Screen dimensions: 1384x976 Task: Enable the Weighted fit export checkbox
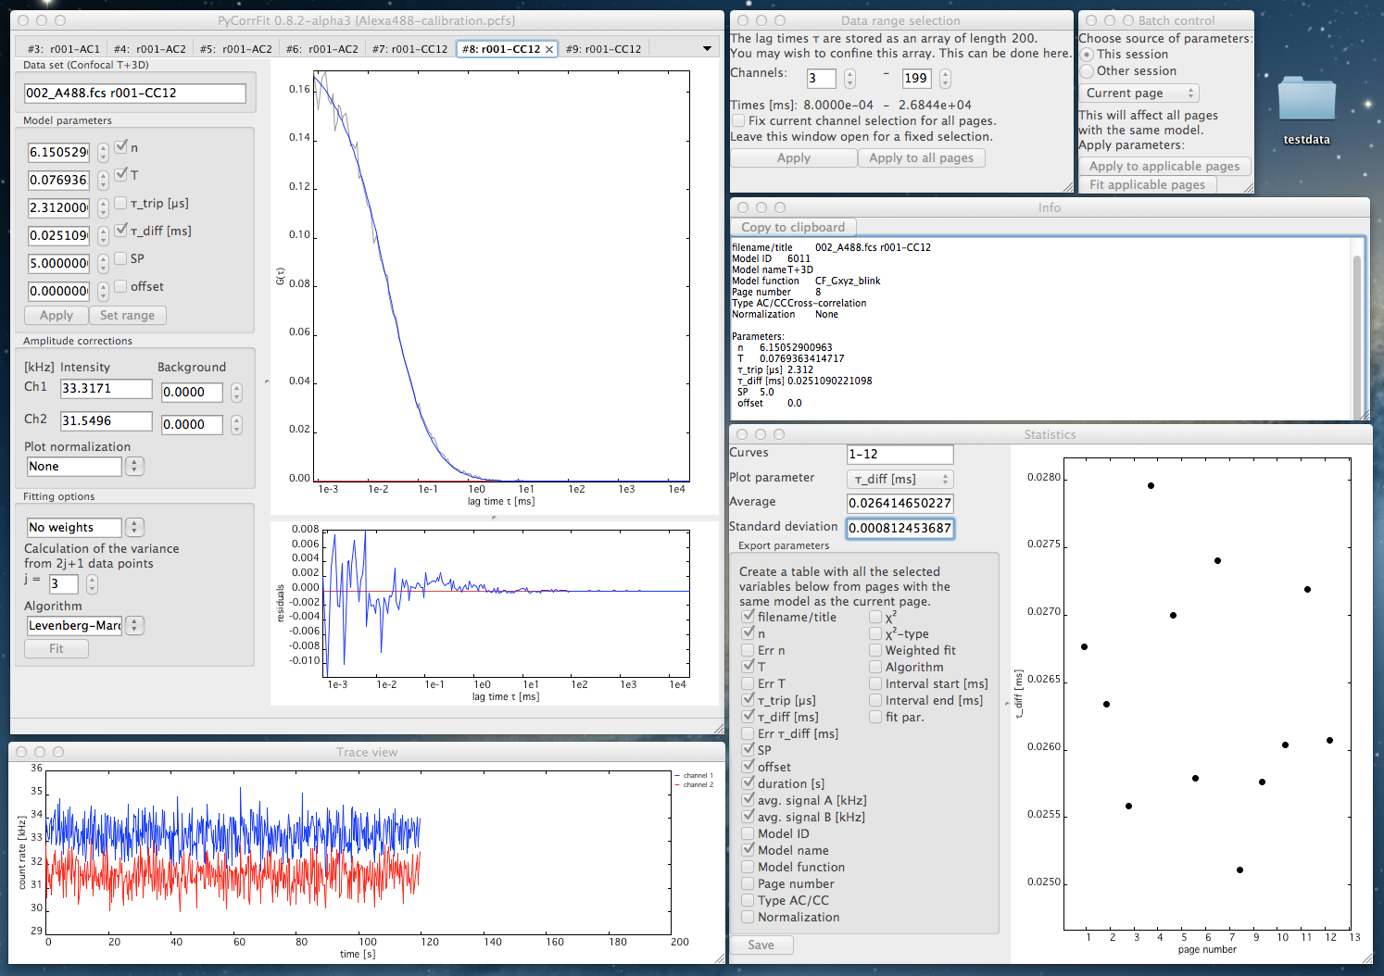click(875, 650)
